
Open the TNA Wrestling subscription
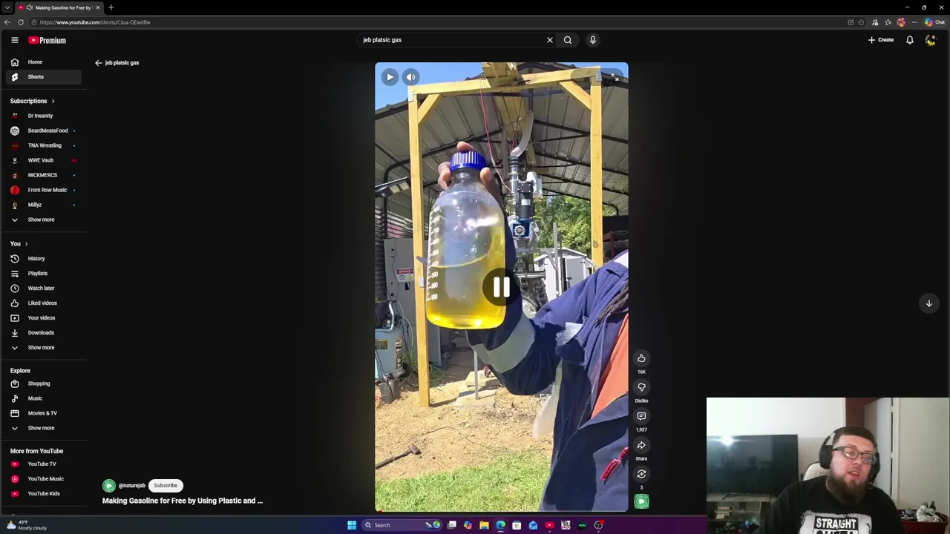45,145
